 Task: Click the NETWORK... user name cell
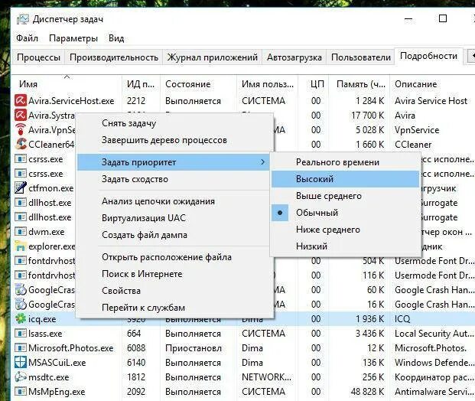266,377
